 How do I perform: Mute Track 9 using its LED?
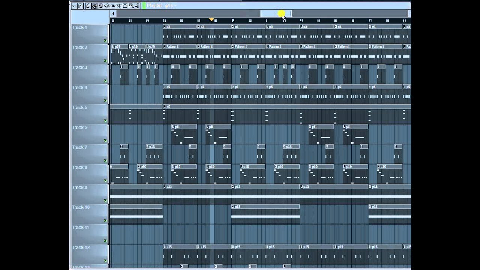[105, 201]
